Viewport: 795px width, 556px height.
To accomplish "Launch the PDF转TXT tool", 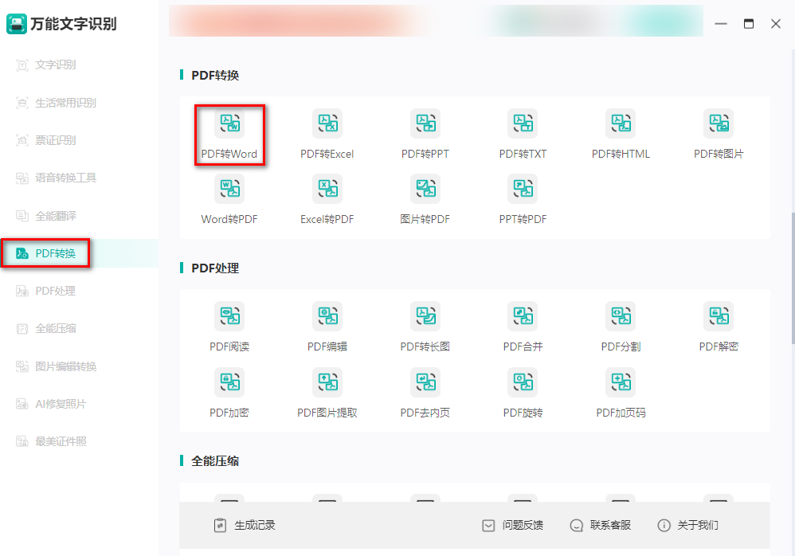I will [x=523, y=134].
